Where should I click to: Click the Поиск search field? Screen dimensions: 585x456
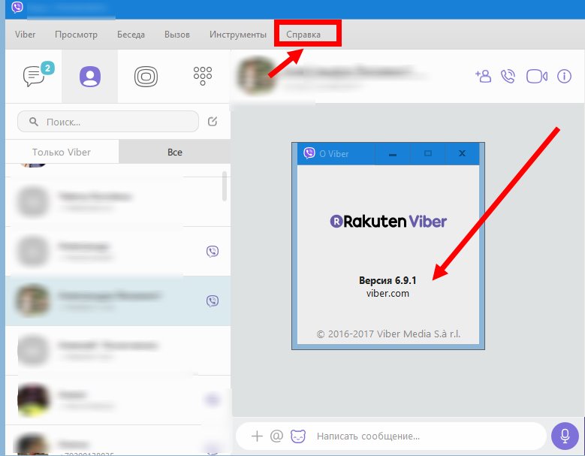click(108, 122)
